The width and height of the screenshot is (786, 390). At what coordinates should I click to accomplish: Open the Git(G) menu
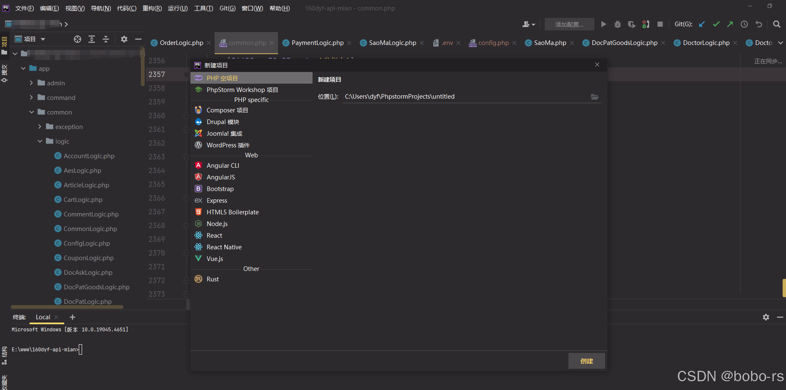(228, 8)
